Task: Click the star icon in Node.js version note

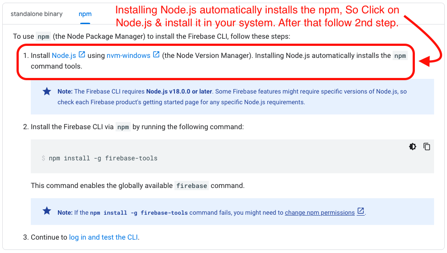Action: (47, 91)
